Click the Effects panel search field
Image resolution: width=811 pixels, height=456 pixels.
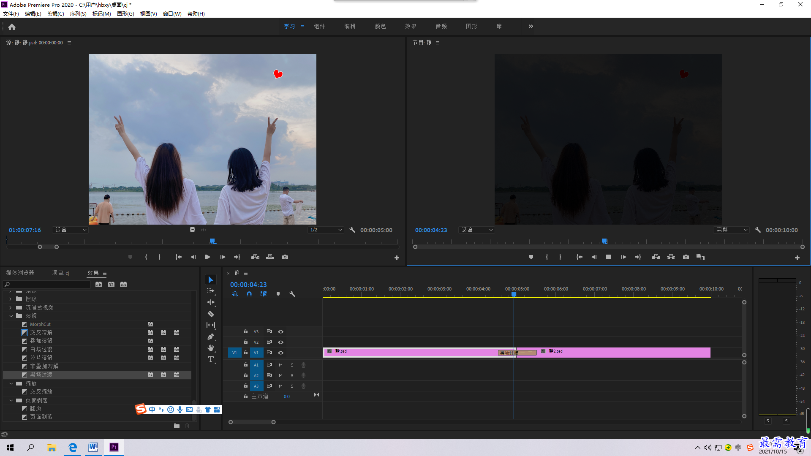pos(47,285)
